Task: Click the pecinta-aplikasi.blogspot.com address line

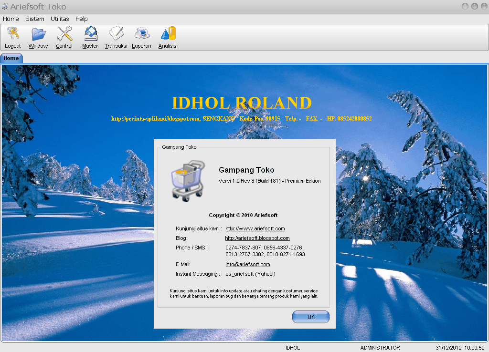Action: (241, 119)
